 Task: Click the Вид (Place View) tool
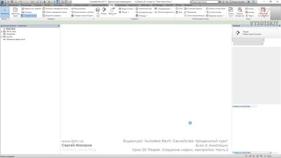click(179, 12)
